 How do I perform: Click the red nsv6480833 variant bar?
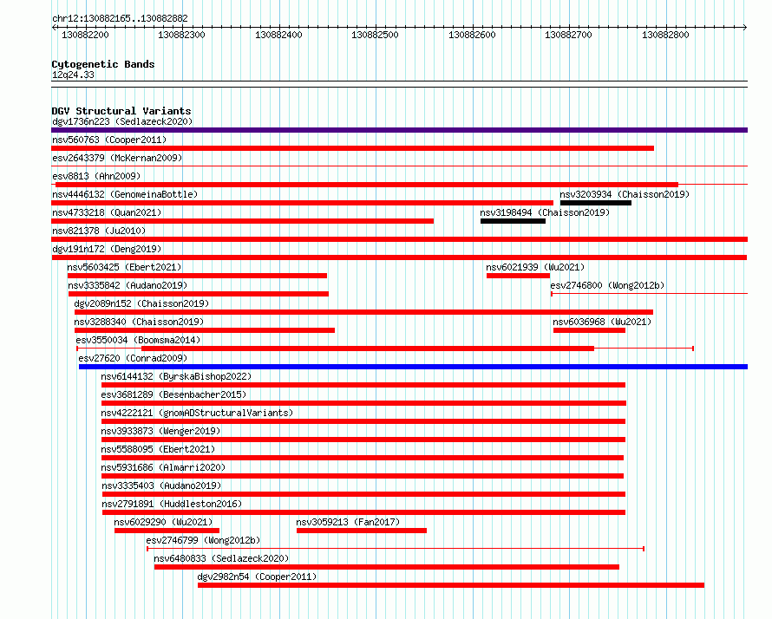coord(387,567)
